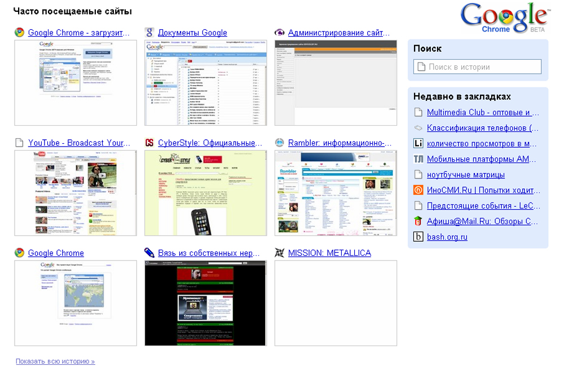Open Администрирование сайта gray page thumbnail
This screenshot has height=376, width=564.
336,83
